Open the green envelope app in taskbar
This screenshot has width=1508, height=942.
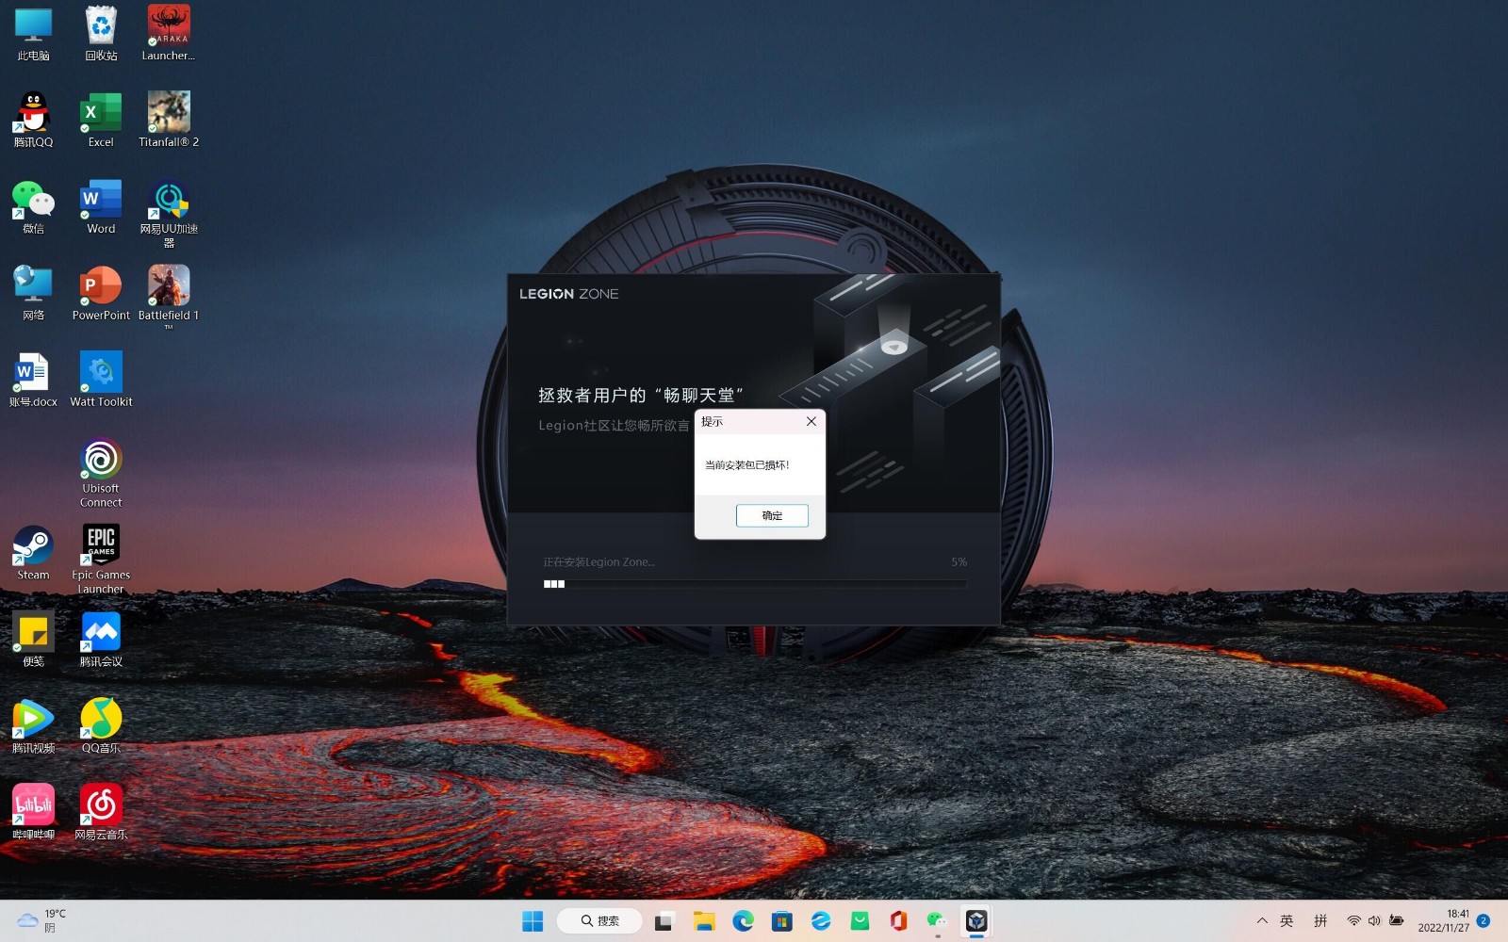tap(860, 920)
